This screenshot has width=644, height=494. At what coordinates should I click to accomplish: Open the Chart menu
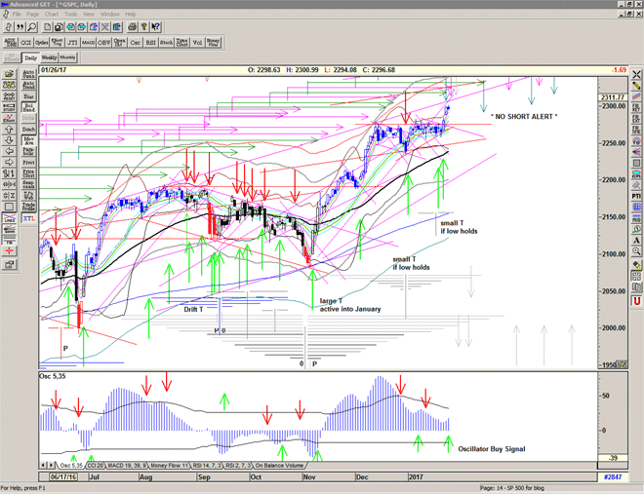click(51, 15)
